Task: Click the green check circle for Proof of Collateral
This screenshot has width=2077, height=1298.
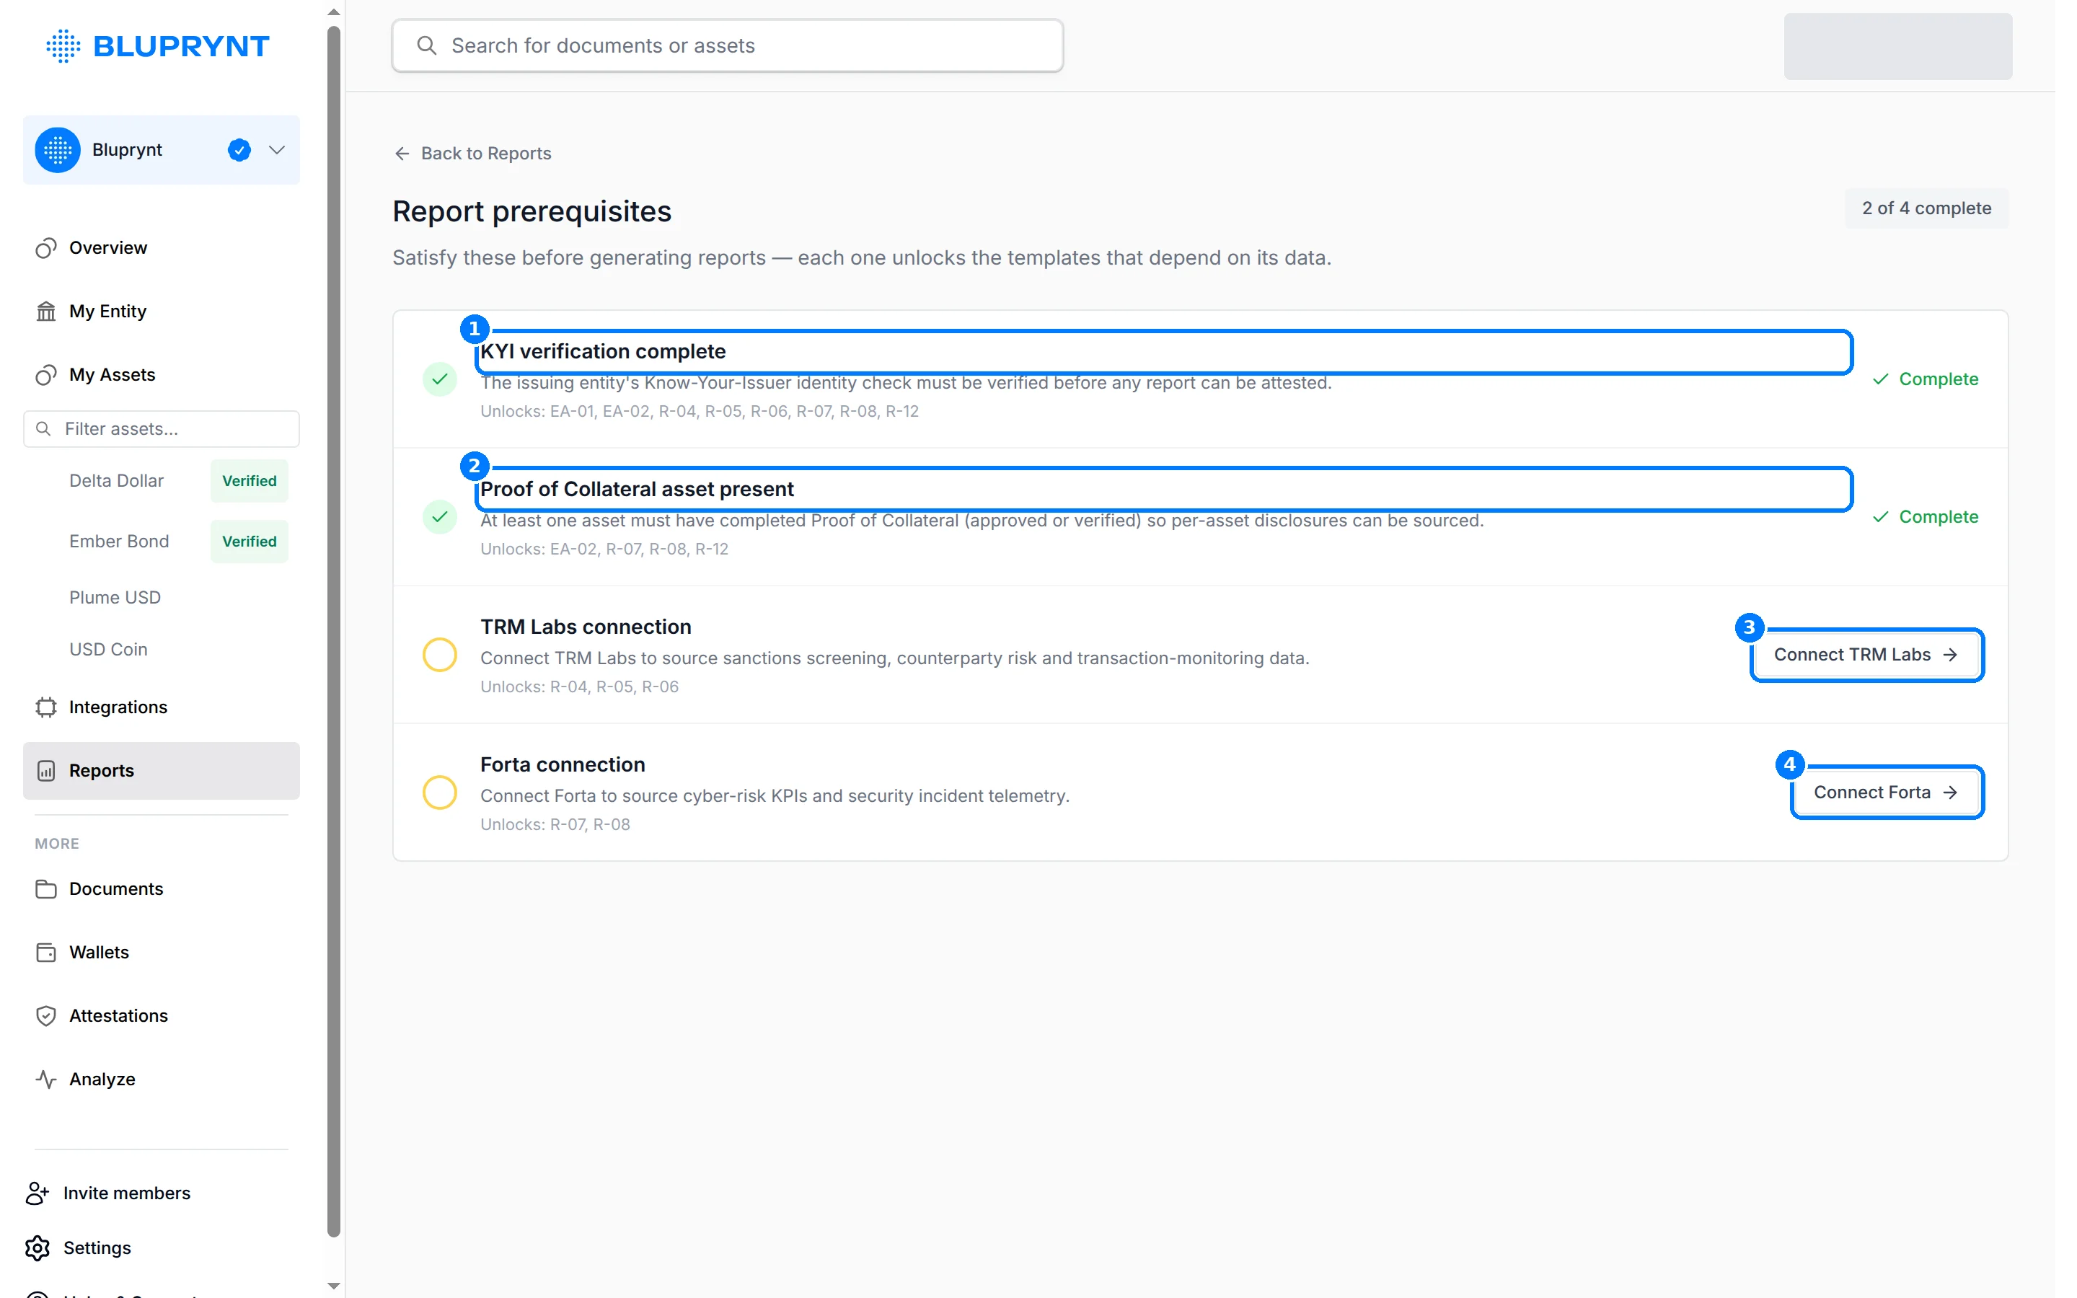Action: coord(439,517)
